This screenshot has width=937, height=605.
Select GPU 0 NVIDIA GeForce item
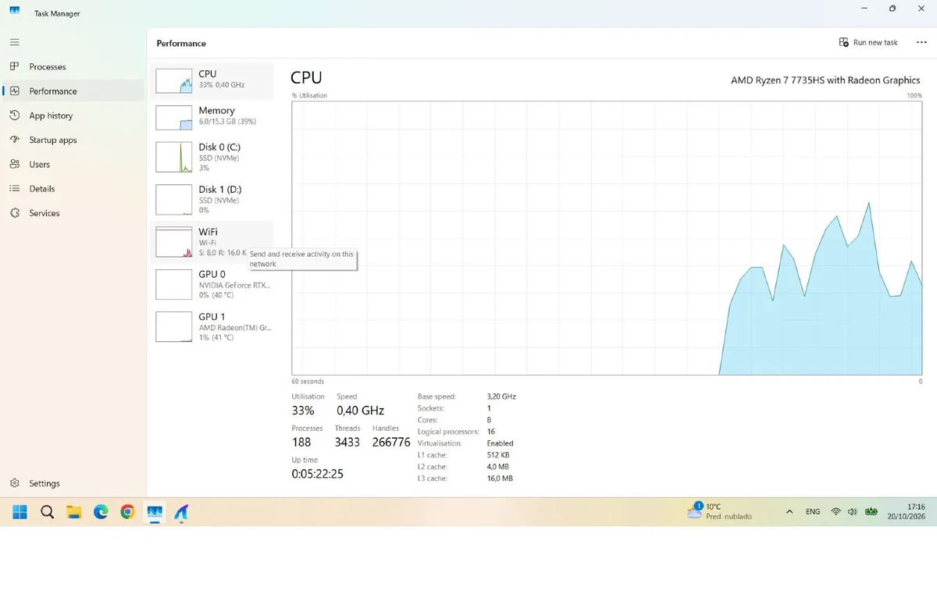coord(212,284)
